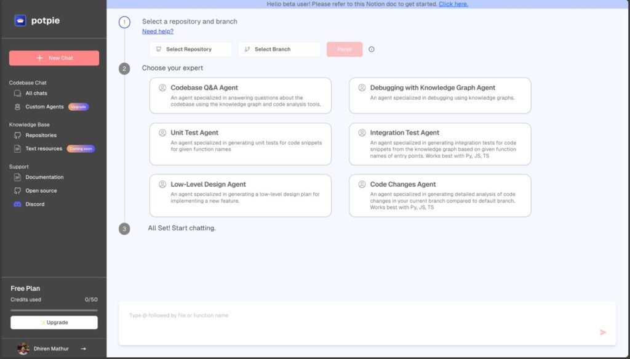
Task: Choose the Codebase Q&A Agent title
Action: pos(204,87)
